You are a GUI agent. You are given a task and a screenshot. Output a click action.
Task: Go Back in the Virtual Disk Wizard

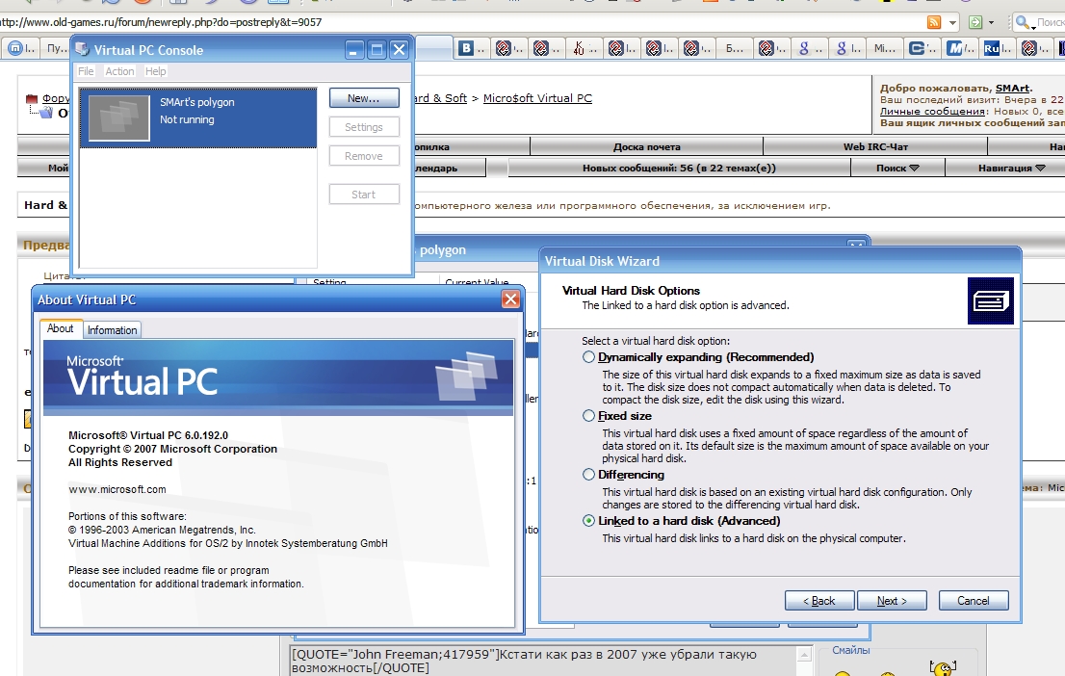coord(819,601)
